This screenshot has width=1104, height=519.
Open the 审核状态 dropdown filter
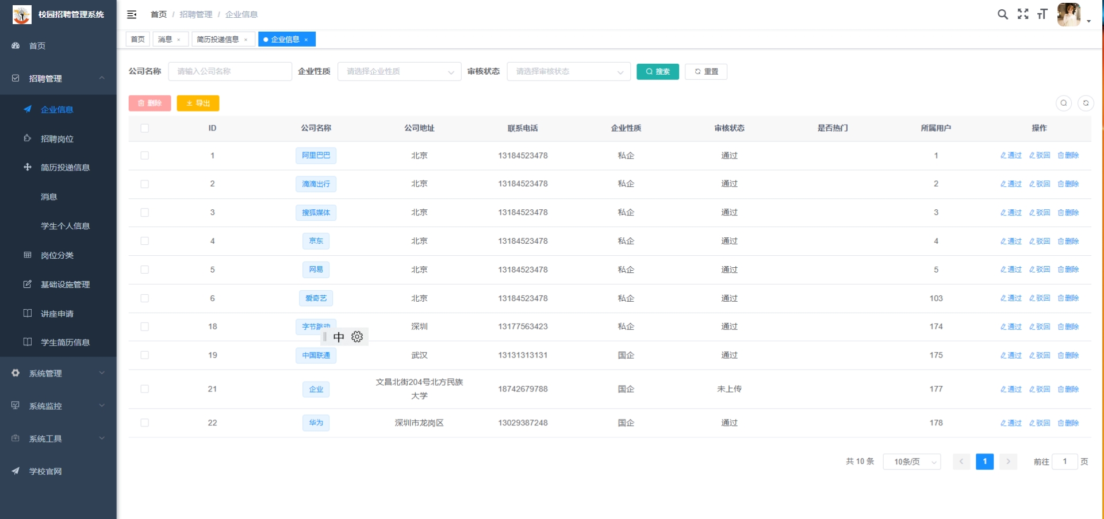[568, 72]
